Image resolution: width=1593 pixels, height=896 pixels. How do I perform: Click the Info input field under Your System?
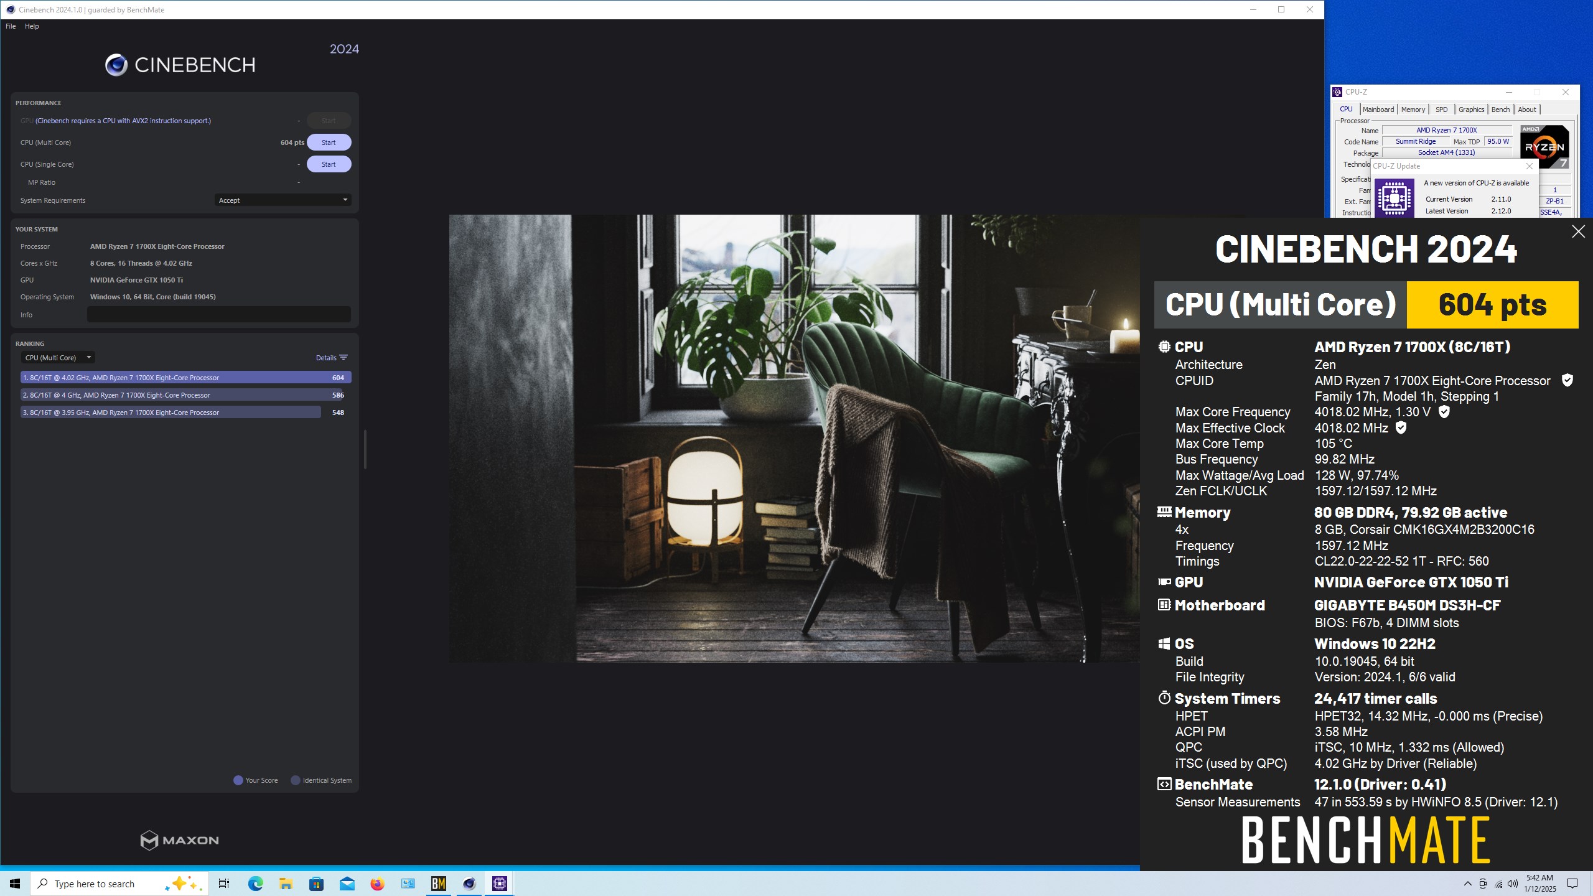[x=219, y=315]
